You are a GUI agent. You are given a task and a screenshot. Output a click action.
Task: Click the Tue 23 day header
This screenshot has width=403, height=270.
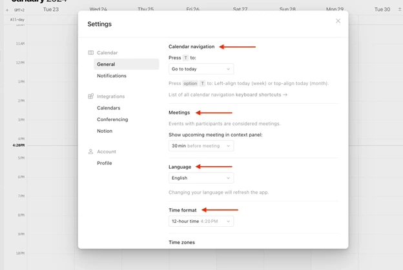(x=50, y=10)
